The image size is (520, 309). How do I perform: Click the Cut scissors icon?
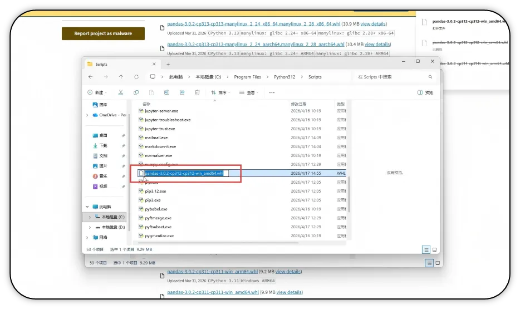[x=121, y=92]
